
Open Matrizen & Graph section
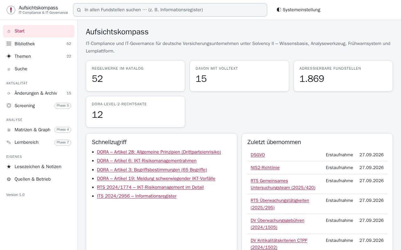click(39, 130)
